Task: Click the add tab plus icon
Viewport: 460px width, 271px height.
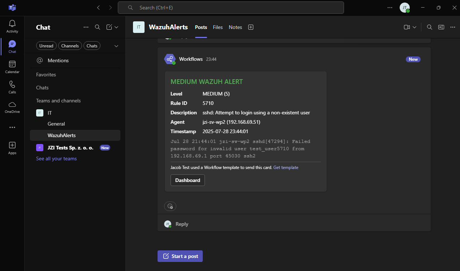Action: tap(251, 27)
